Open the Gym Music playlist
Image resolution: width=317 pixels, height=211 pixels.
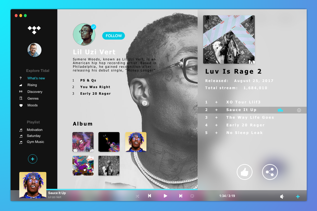pyautogui.click(x=35, y=142)
